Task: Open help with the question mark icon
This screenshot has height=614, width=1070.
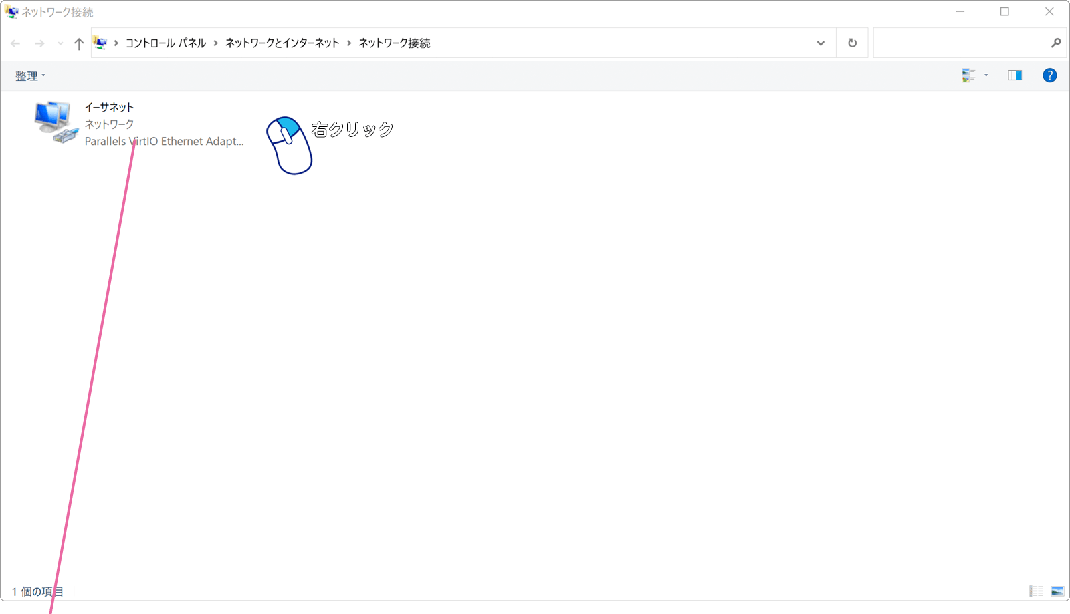Action: point(1049,75)
